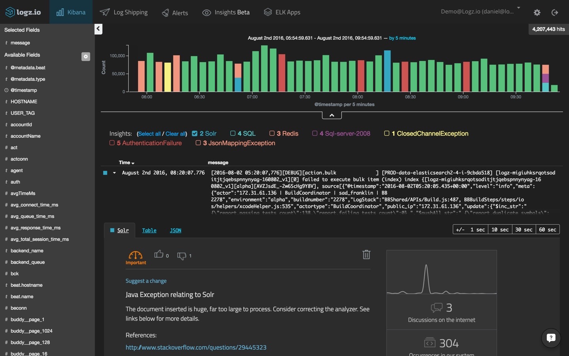Click the Log Shipping paper plane icon

(x=105, y=12)
